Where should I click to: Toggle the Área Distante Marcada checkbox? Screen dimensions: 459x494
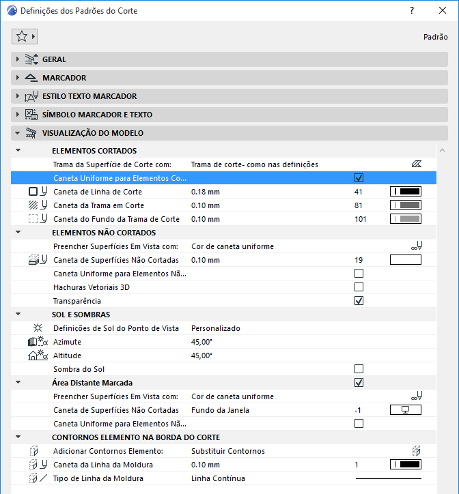click(x=359, y=383)
